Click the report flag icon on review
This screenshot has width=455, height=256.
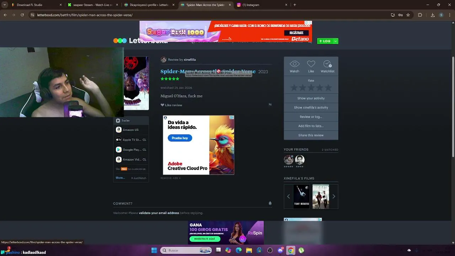click(270, 105)
